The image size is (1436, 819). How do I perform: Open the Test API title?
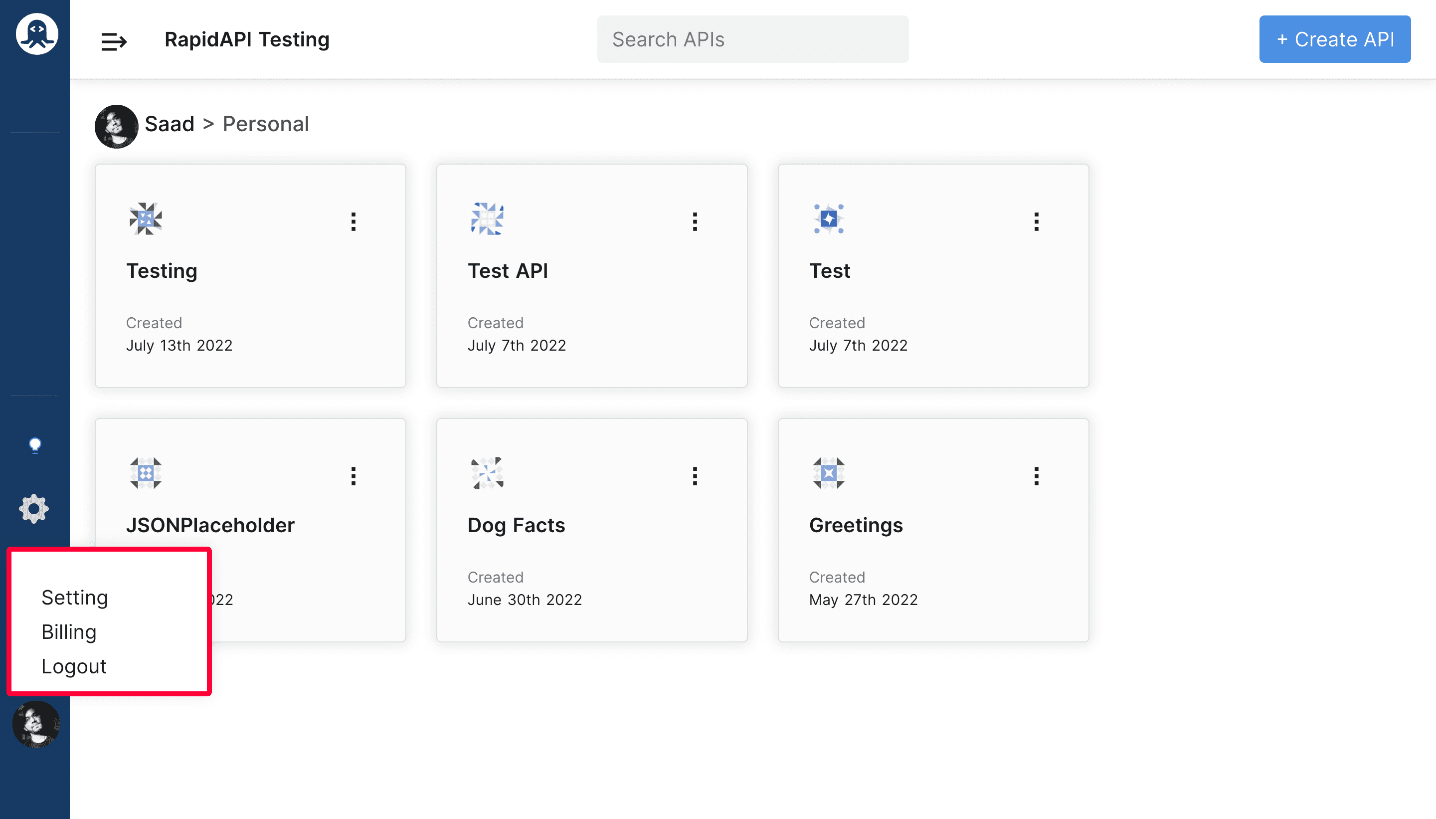tap(508, 270)
